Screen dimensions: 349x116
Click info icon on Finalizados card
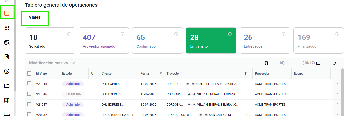click(337, 34)
